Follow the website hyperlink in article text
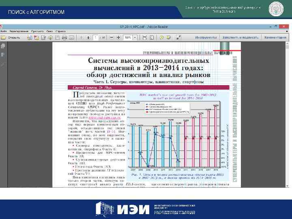The height and width of the screenshot is (219, 292). 105,118
